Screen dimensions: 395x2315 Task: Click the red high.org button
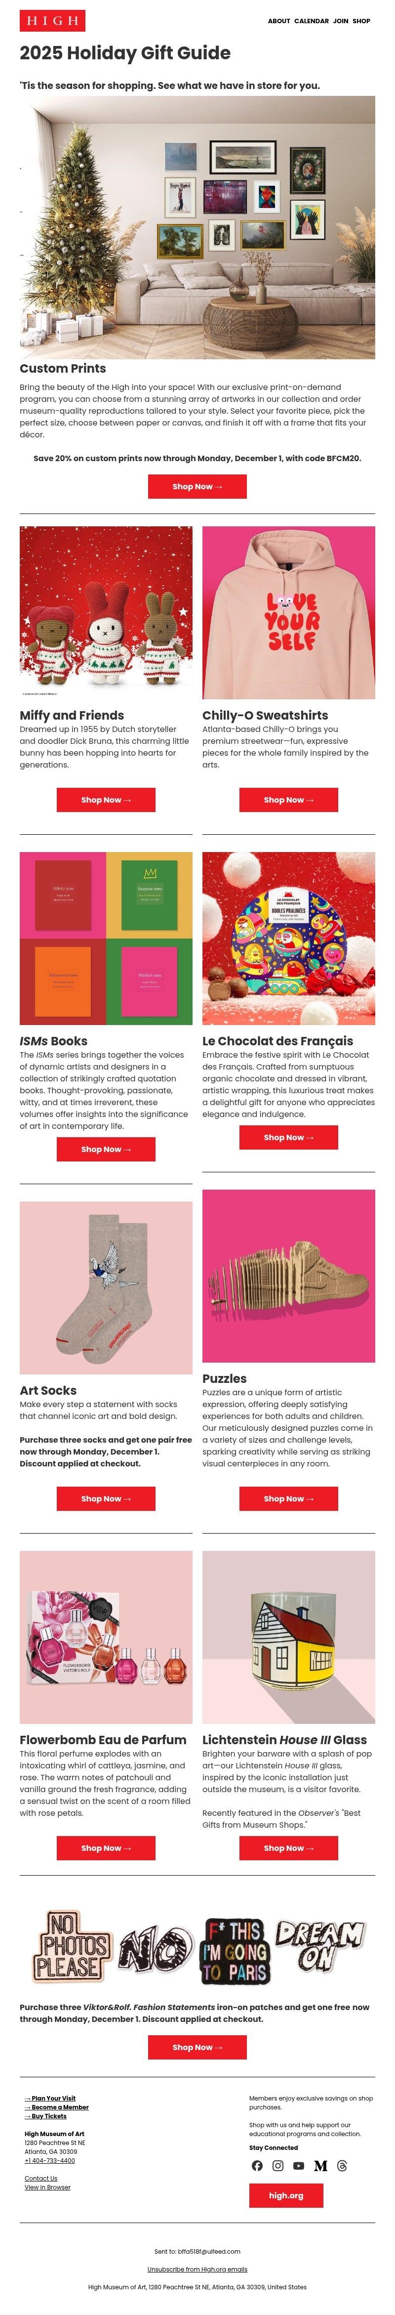pos(286,2195)
